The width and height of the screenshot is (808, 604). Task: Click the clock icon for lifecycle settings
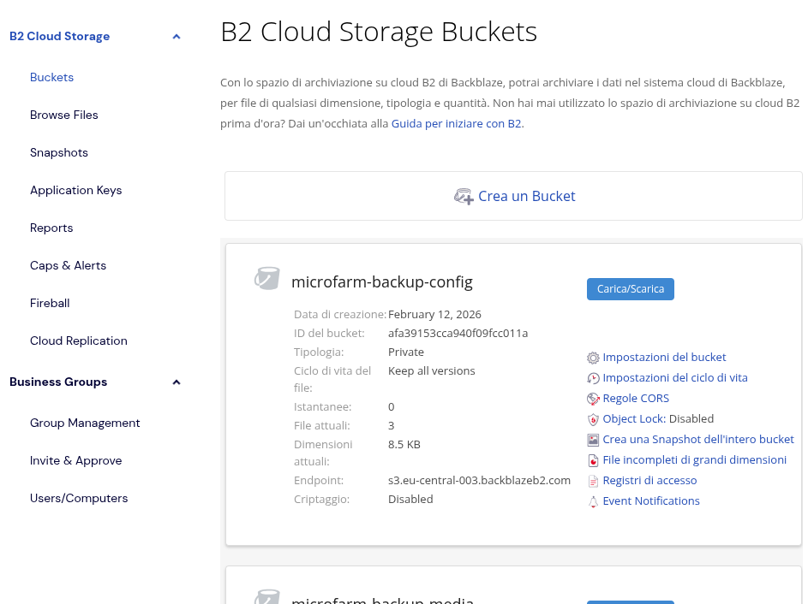[x=593, y=378]
